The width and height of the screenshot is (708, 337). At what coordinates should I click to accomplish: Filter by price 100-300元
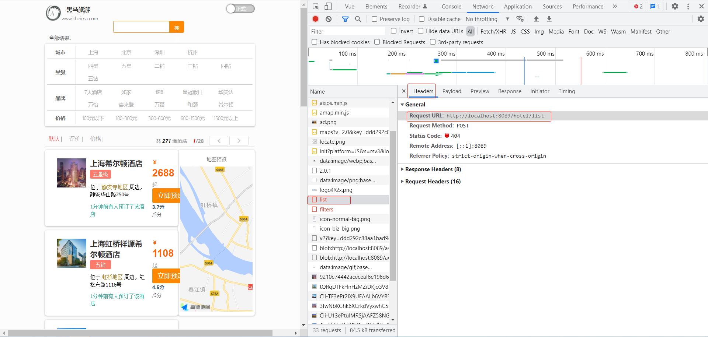coord(126,118)
